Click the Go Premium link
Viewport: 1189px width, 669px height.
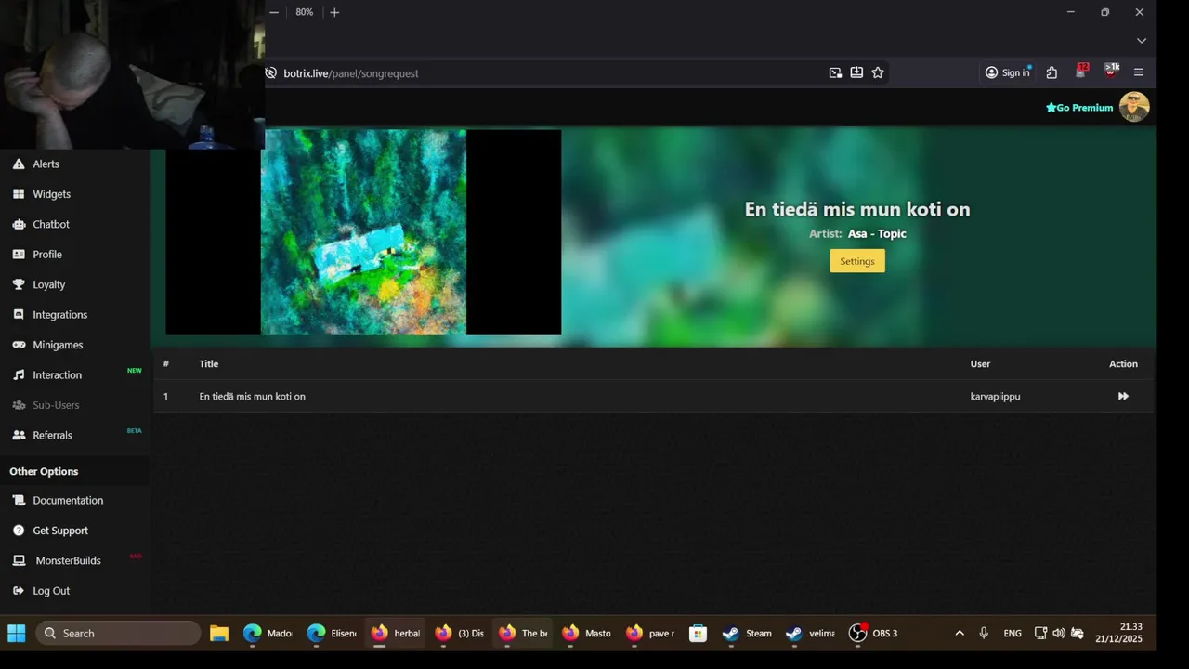pyautogui.click(x=1079, y=108)
